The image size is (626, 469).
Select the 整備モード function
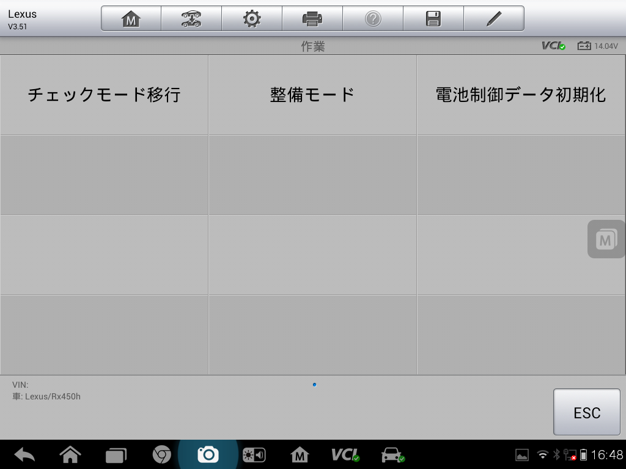312,95
